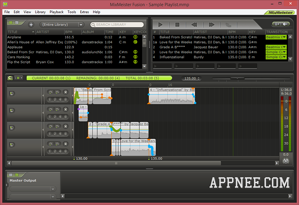This screenshot has width=299, height=205.
Task: Click the first timeline track's play-cue icon
Action: tap(12, 94)
